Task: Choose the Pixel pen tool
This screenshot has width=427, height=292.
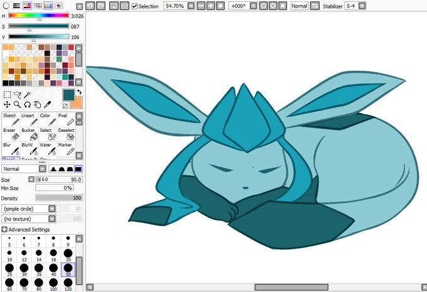Action: coord(66,119)
